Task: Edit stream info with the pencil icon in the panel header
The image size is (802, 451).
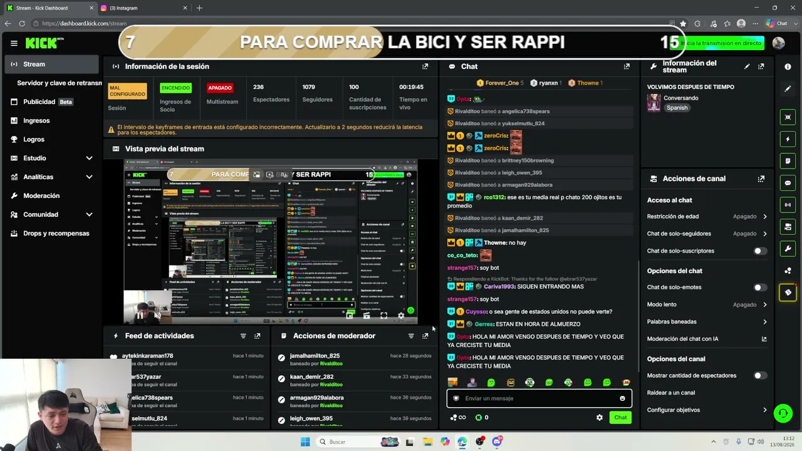Action: tap(747, 66)
